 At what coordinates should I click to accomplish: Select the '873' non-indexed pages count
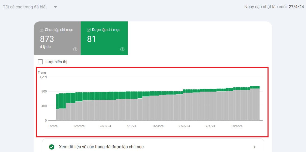pos(47,39)
